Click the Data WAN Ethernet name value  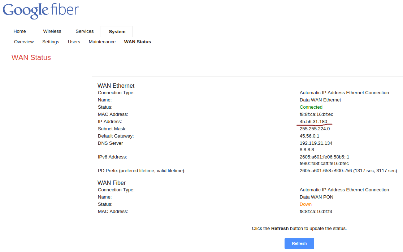tap(320, 100)
